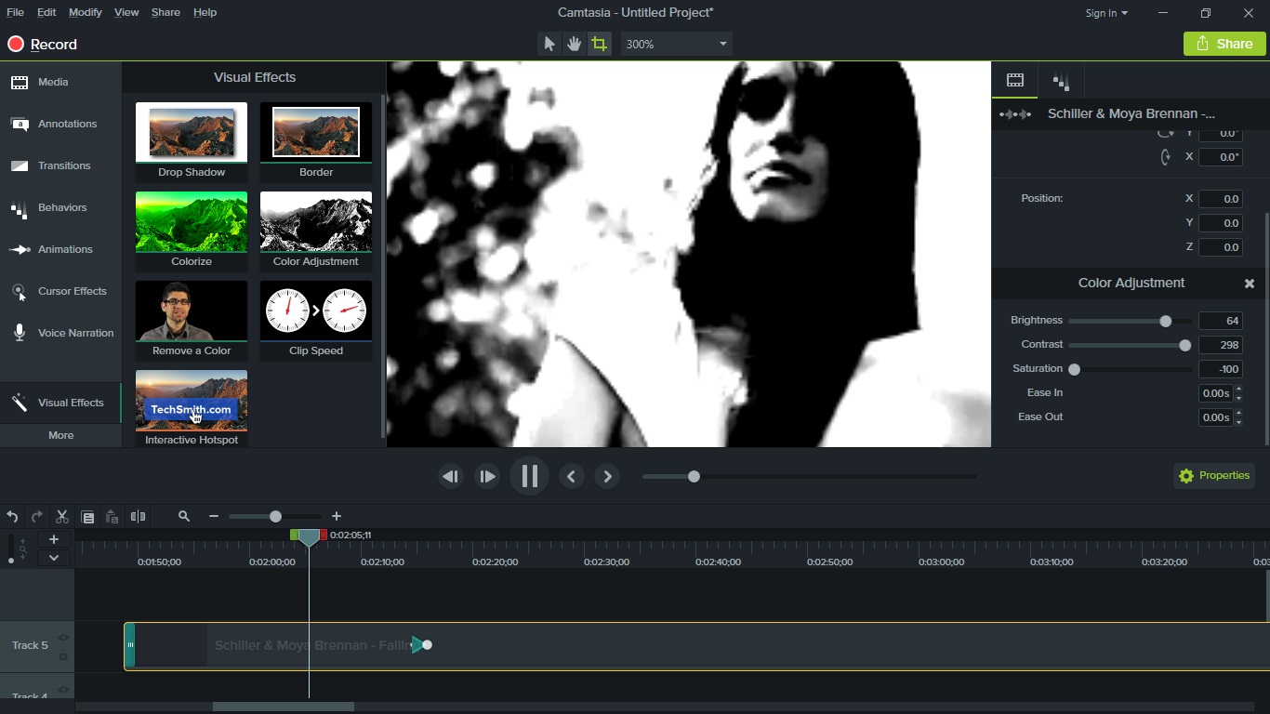
Task: Switch to the Animations tab
Action: click(x=60, y=249)
